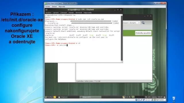
Task: Click the yellow icon next to Počítač
Action: 55,97
